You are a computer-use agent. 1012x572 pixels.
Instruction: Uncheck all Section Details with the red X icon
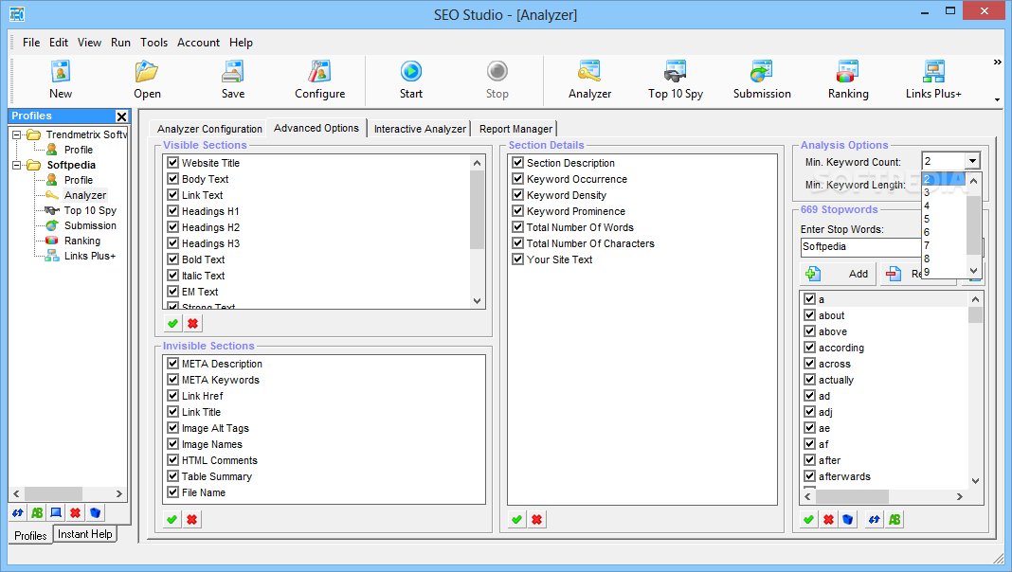536,520
